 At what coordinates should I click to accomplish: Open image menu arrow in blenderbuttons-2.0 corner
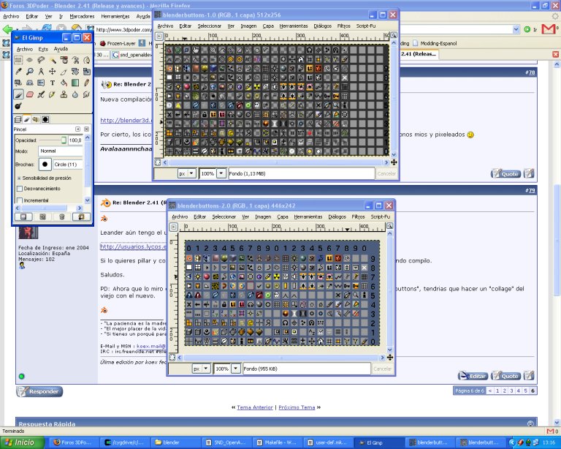click(x=174, y=227)
